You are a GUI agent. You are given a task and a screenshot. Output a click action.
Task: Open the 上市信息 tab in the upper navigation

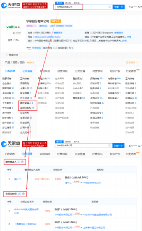point(10,71)
